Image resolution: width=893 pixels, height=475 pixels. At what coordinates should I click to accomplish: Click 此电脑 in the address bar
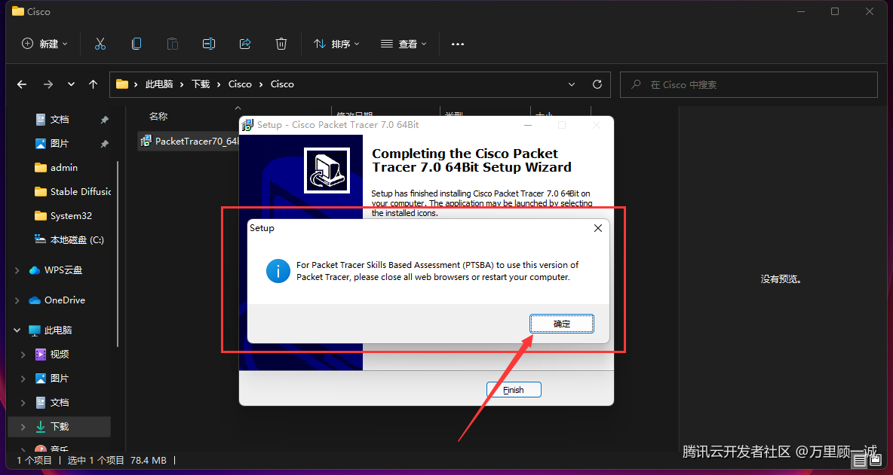[x=159, y=84]
